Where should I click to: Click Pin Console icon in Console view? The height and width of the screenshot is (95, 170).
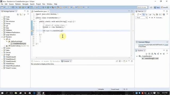coord(117,61)
